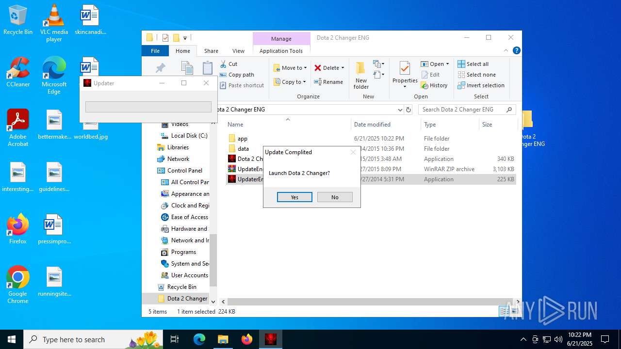The image size is (621, 349).
Task: Select Libraries in navigation pane
Action: (x=173, y=147)
